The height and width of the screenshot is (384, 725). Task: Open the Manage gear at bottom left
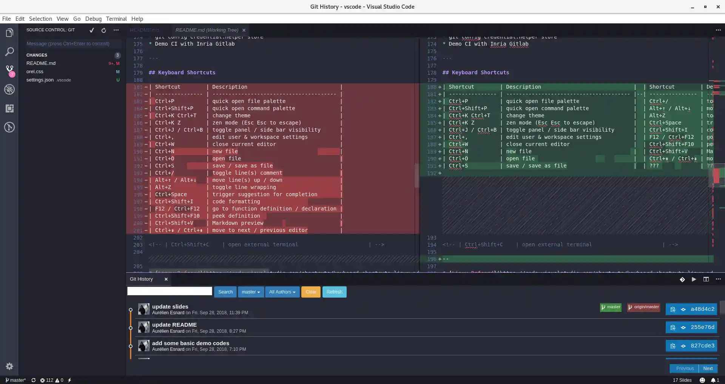tap(9, 366)
